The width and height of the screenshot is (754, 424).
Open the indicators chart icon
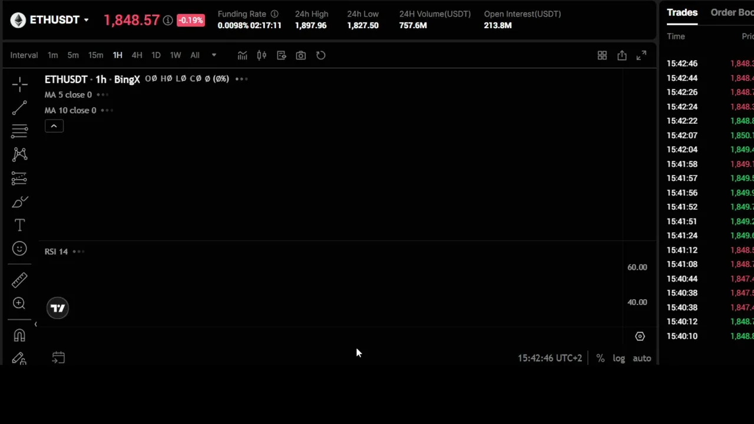click(242, 55)
